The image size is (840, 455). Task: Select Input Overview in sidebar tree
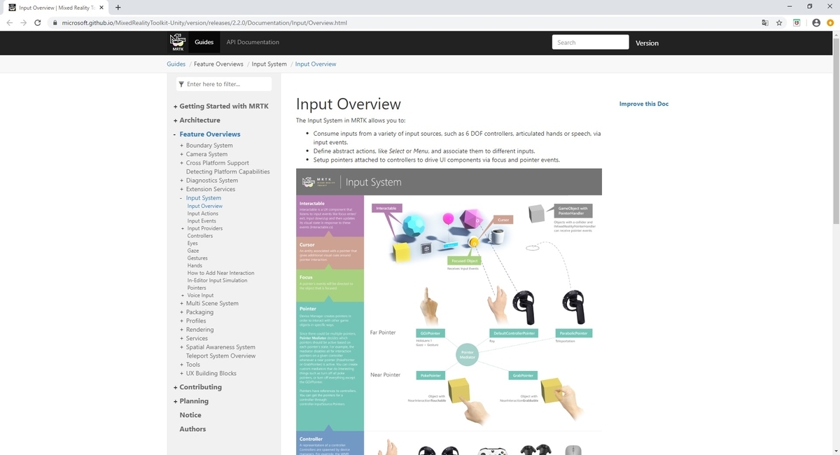click(x=205, y=206)
